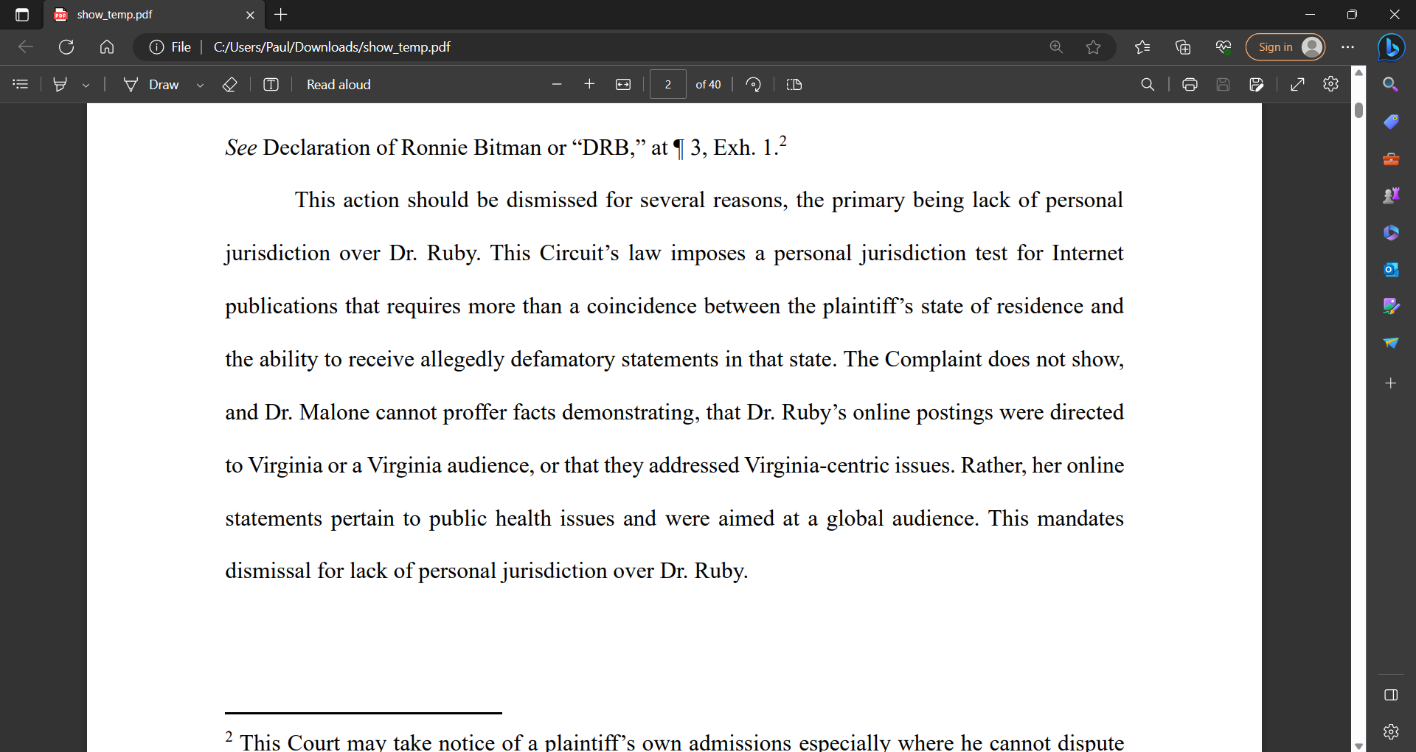Rotate the PDF page

point(753,84)
